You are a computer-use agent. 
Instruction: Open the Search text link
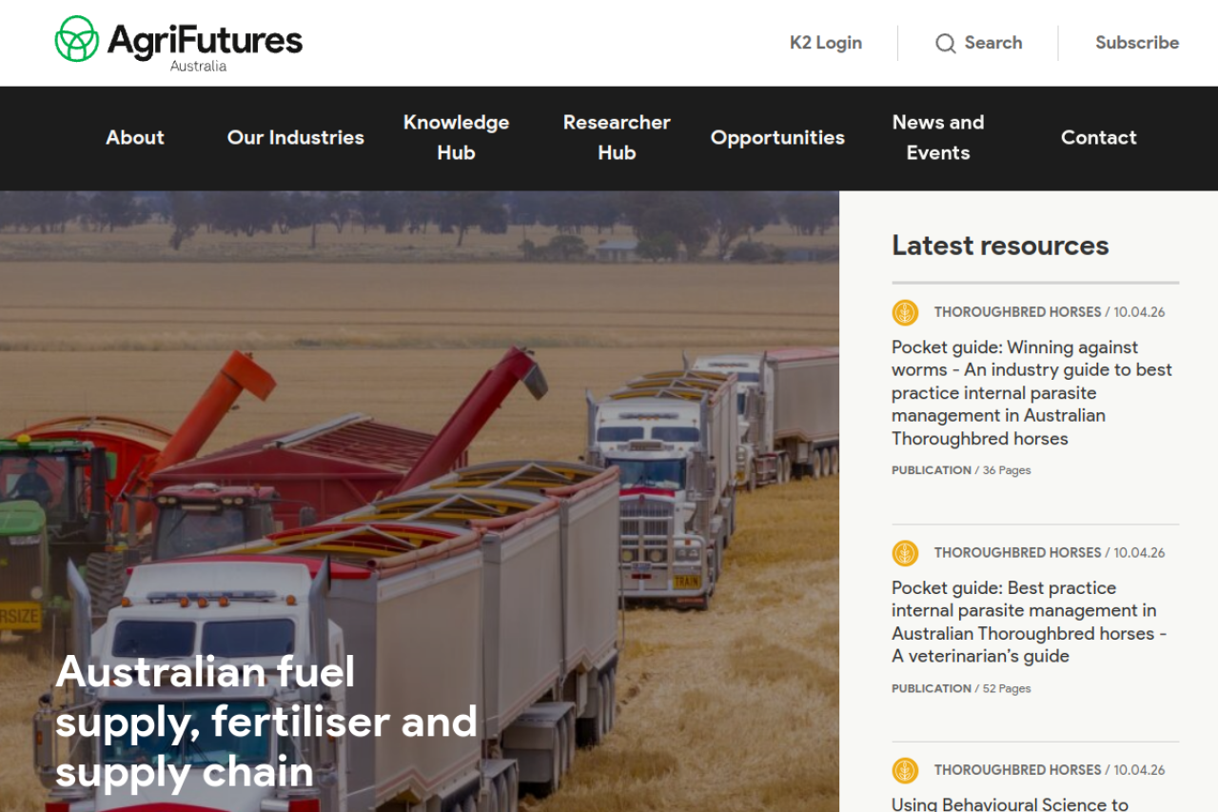993,43
